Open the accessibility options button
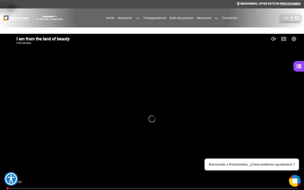This screenshot has height=190, width=304. [11, 179]
